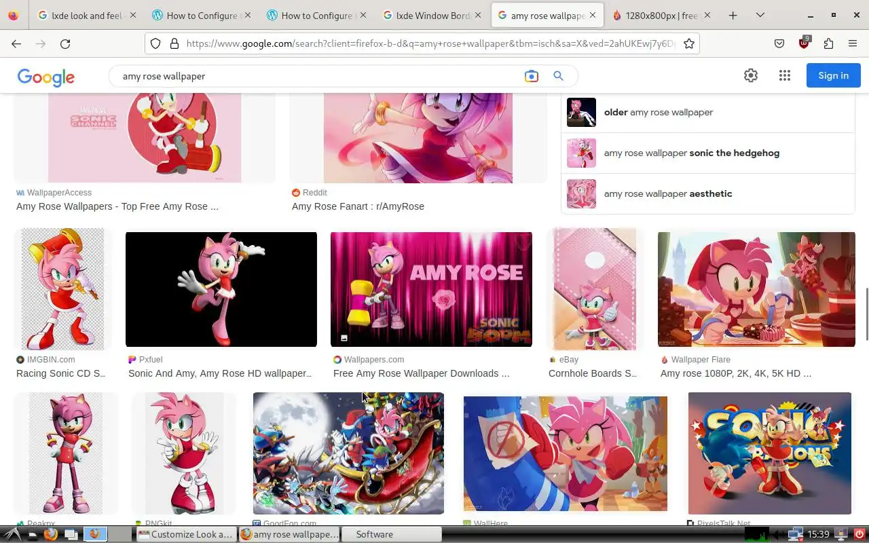This screenshot has height=543, width=869.
Task: Go back to the previous page
Action: [x=16, y=43]
